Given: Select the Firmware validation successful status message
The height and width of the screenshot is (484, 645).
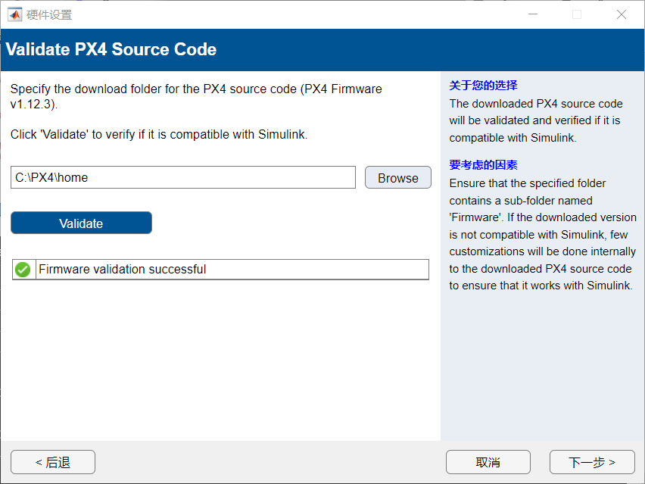Looking at the screenshot, I should pos(122,269).
